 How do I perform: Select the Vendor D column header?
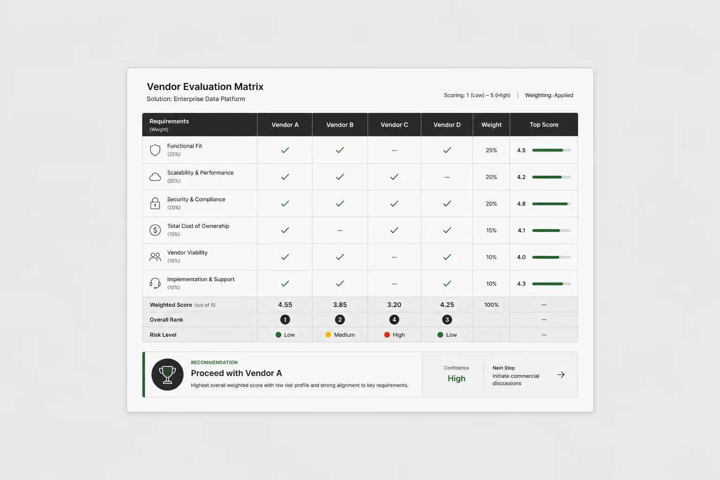tap(447, 125)
